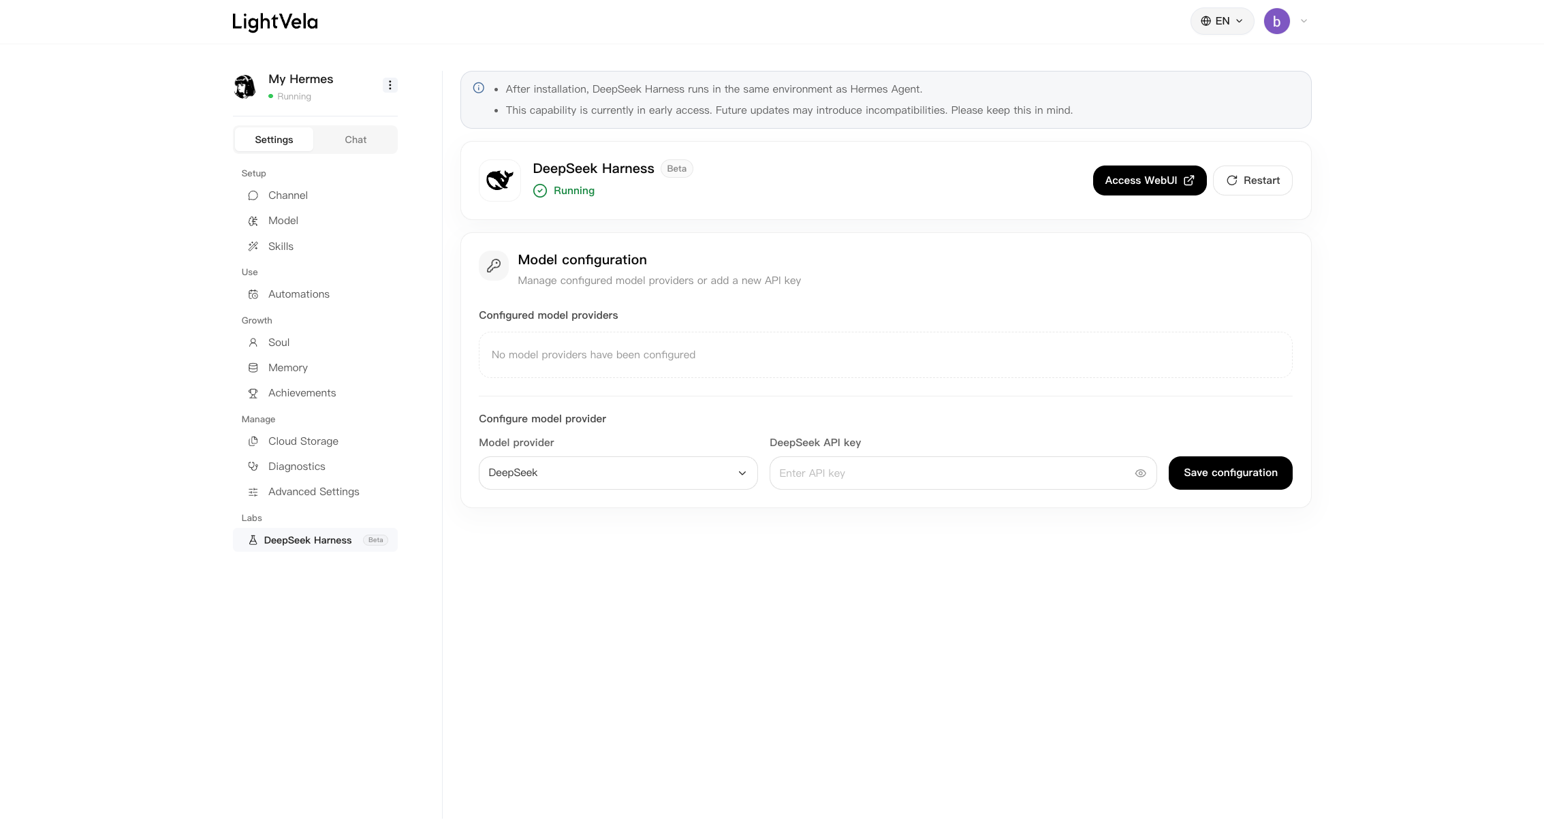
Task: Click the key icon by Model configuration
Action: tap(494, 266)
